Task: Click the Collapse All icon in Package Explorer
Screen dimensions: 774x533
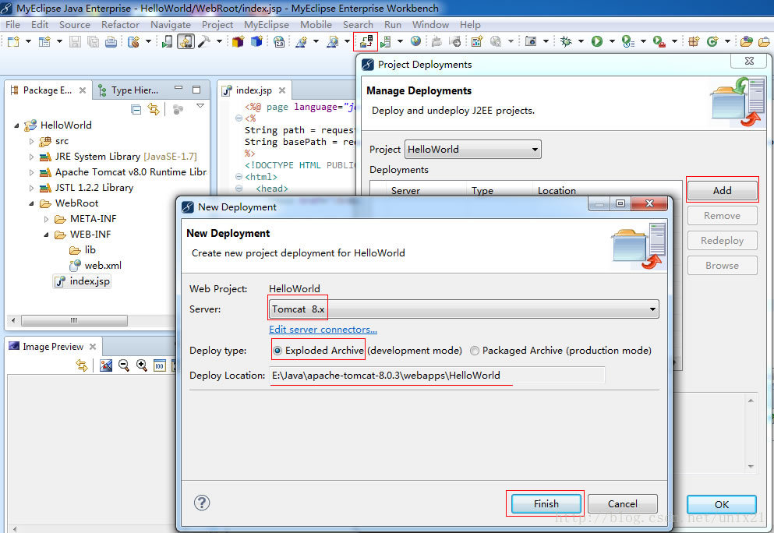Action: click(x=136, y=110)
